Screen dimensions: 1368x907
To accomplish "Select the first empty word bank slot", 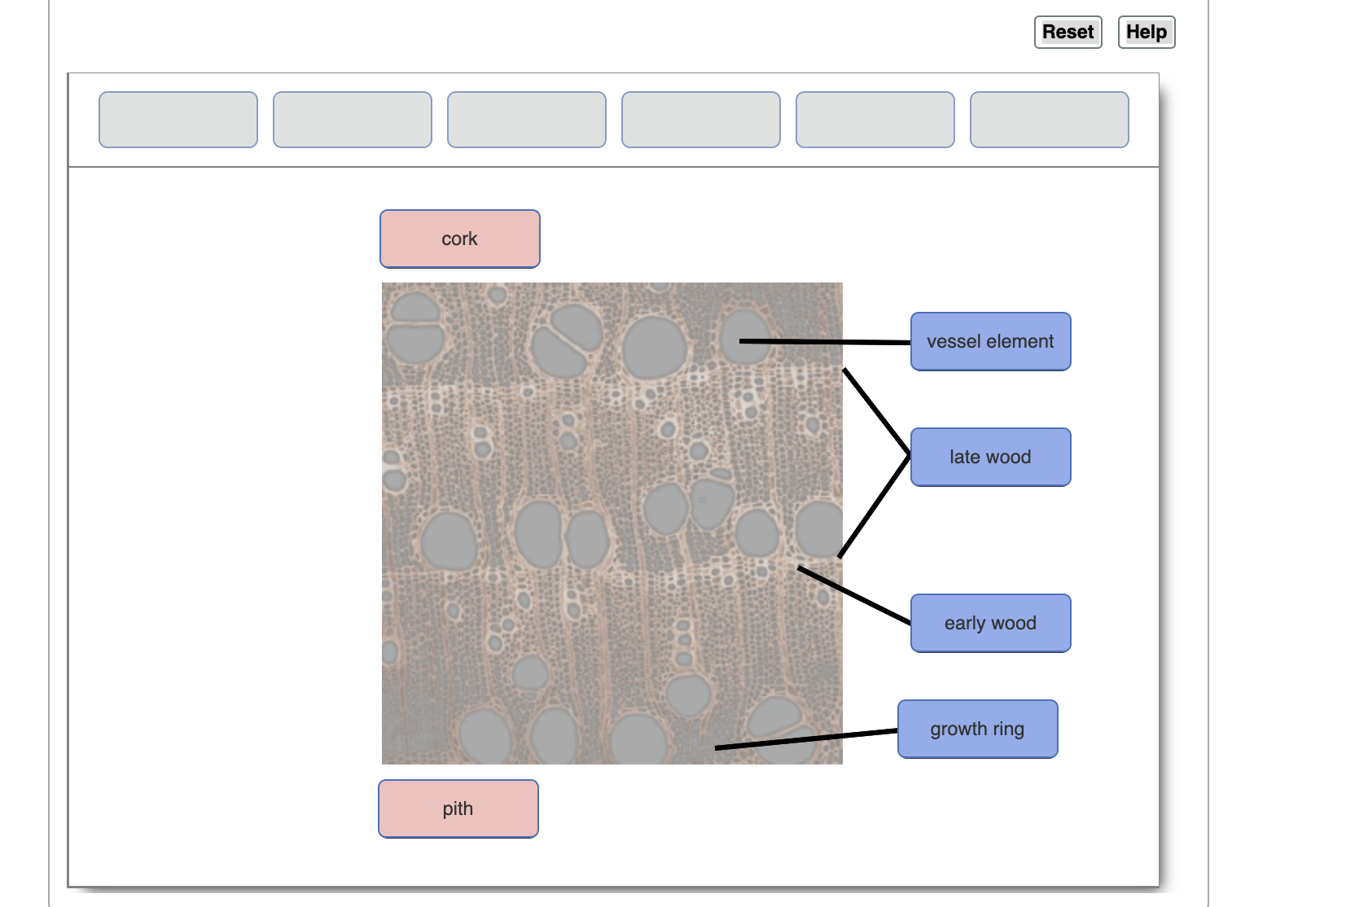I will (x=178, y=119).
